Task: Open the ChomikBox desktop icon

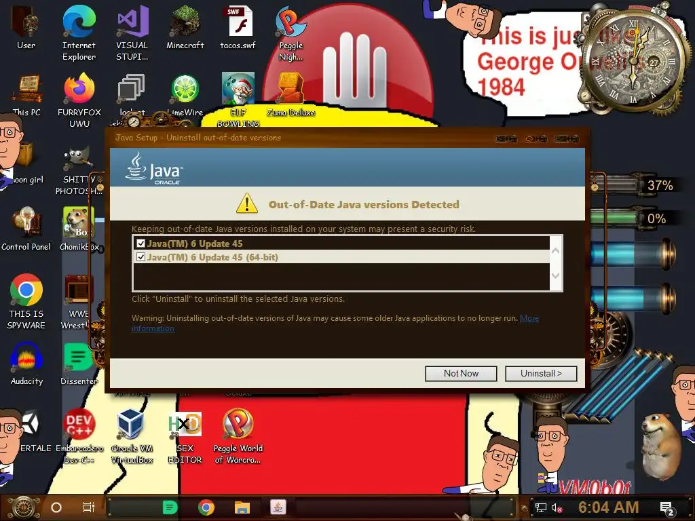Action: (x=79, y=228)
